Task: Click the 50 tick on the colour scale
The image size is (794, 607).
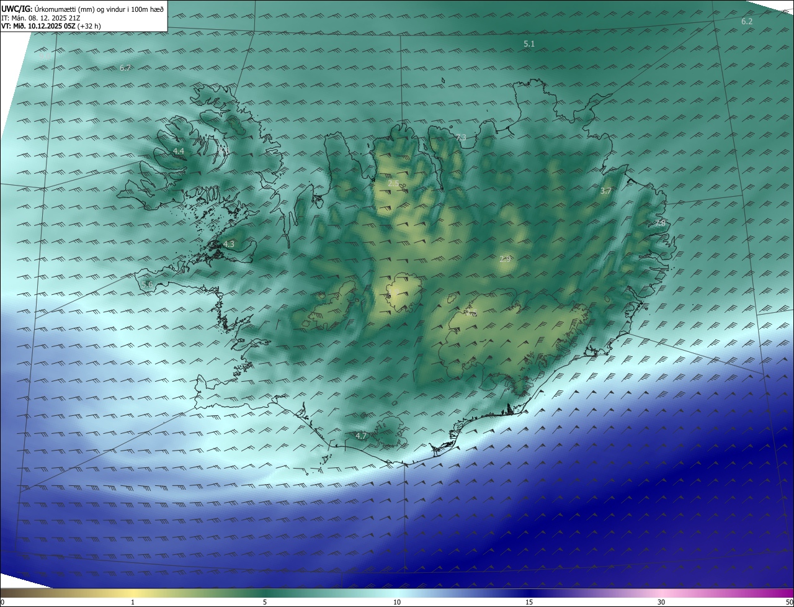Action: click(x=789, y=602)
